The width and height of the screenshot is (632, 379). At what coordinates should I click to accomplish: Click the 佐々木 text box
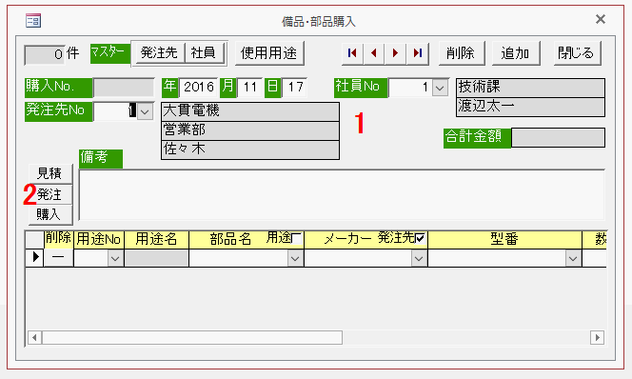coord(250,150)
